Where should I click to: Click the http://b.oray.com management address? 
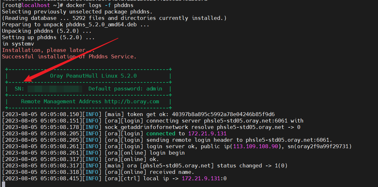(132, 101)
